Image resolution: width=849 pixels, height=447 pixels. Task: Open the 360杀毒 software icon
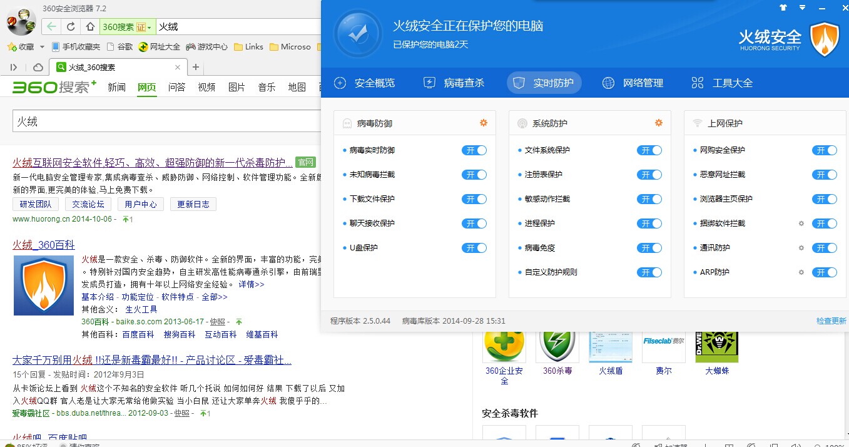[557, 346]
